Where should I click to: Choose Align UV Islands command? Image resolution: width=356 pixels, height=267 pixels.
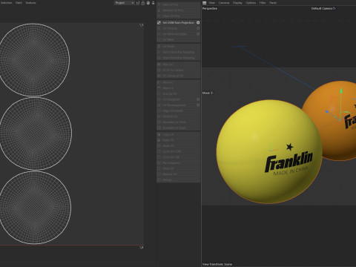(x=179, y=111)
